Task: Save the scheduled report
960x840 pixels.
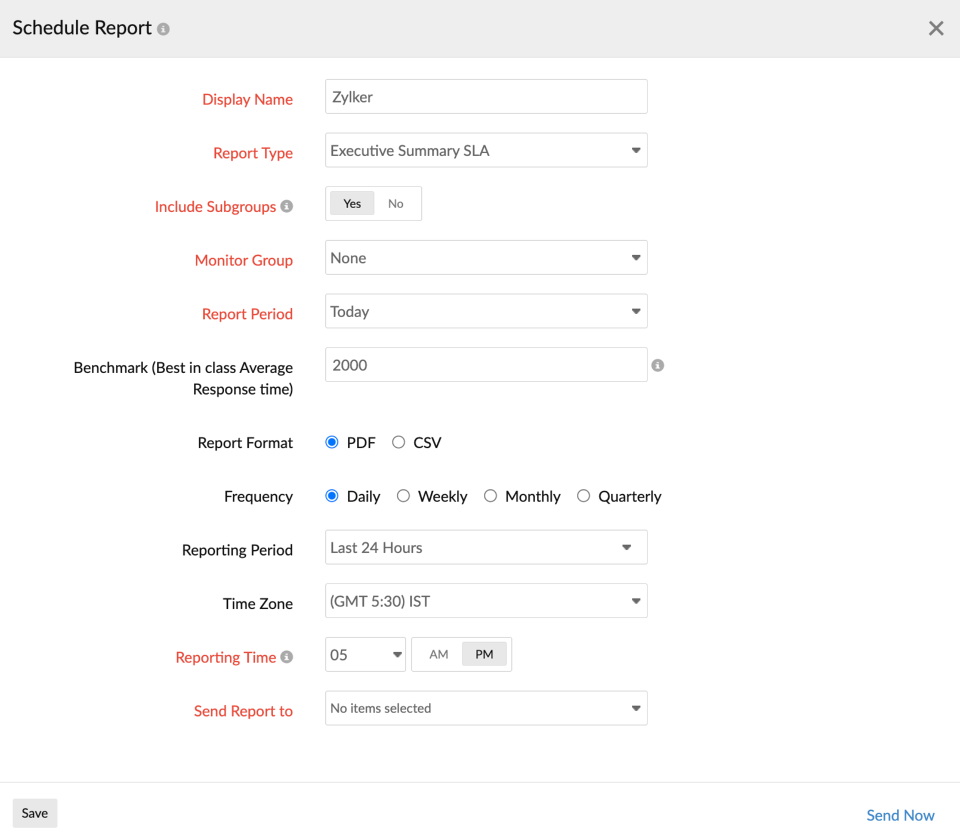Action: [34, 813]
